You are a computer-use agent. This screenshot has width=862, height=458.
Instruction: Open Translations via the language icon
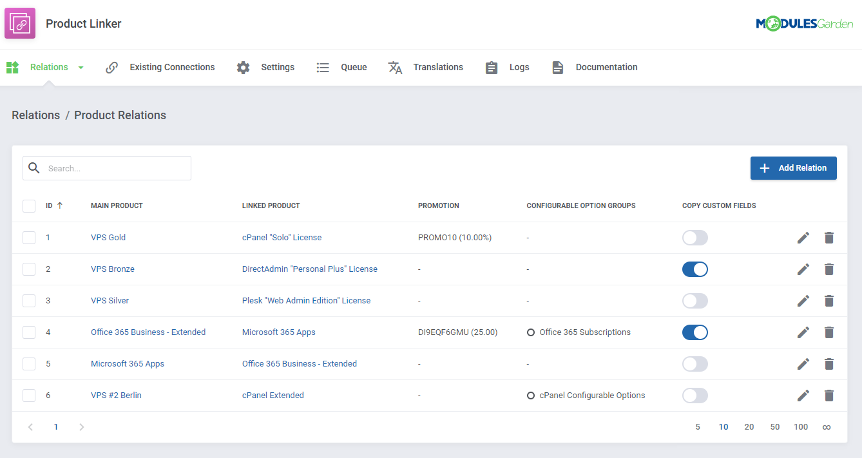coord(394,67)
